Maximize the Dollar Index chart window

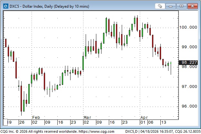click(x=182, y=6)
